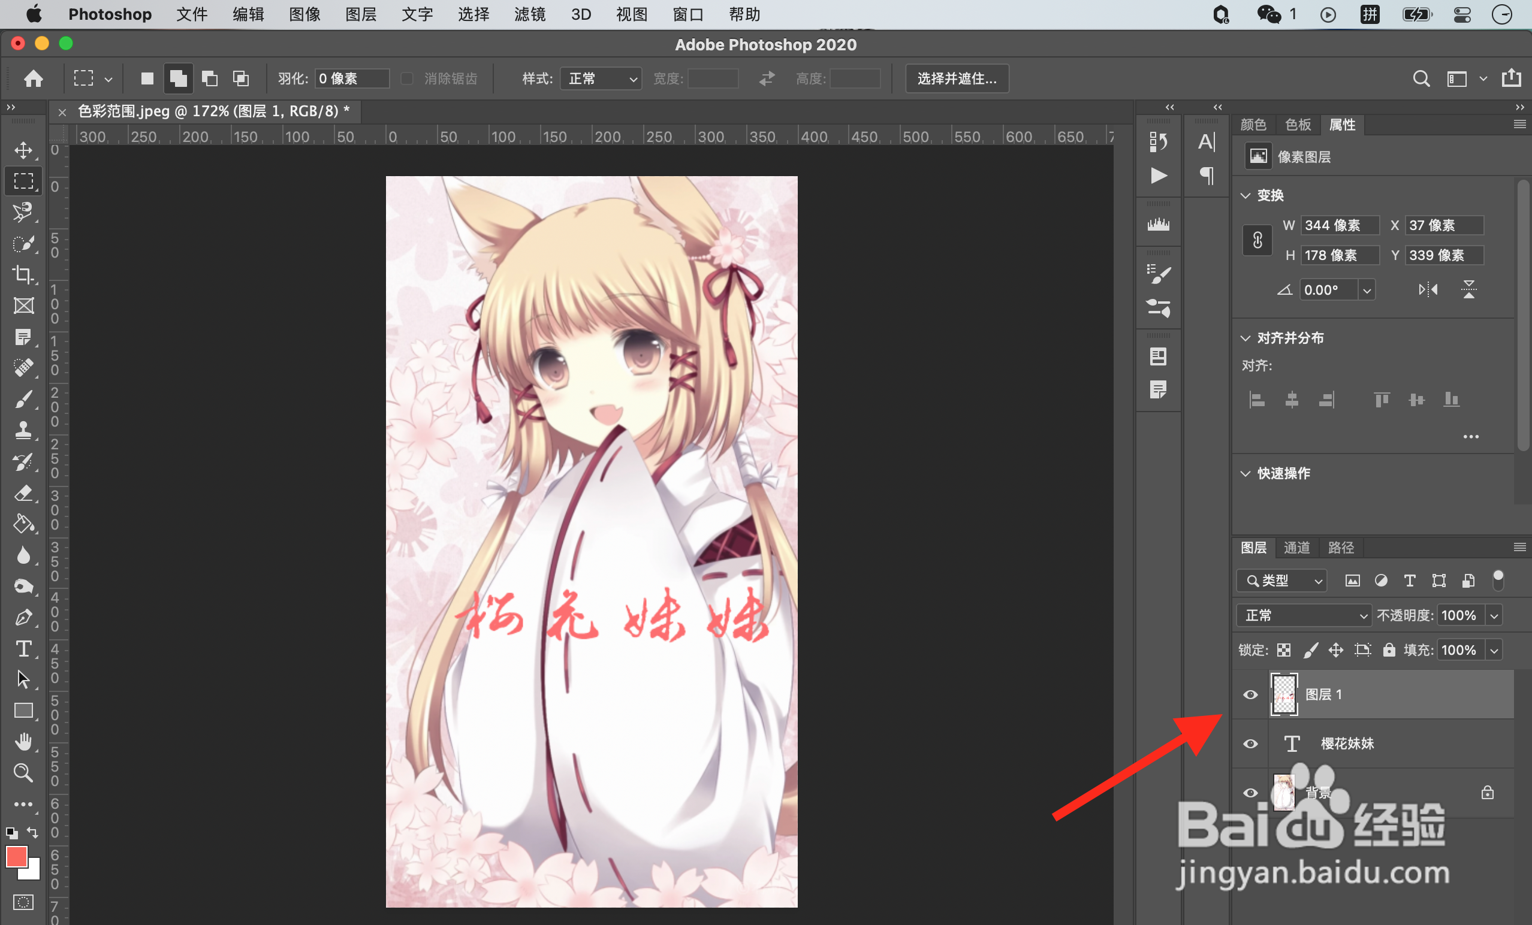The width and height of the screenshot is (1532, 925).
Task: Switch to the 色板 tab
Action: click(1298, 125)
